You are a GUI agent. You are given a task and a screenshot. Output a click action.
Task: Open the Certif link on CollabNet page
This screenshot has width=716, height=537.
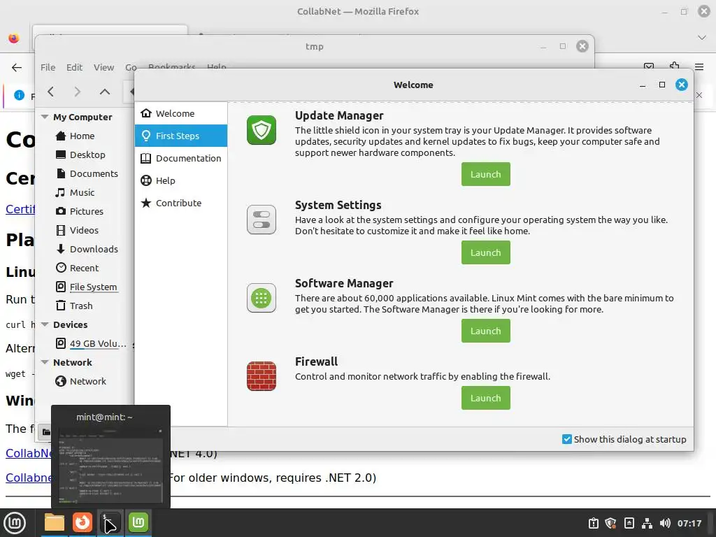pos(20,208)
